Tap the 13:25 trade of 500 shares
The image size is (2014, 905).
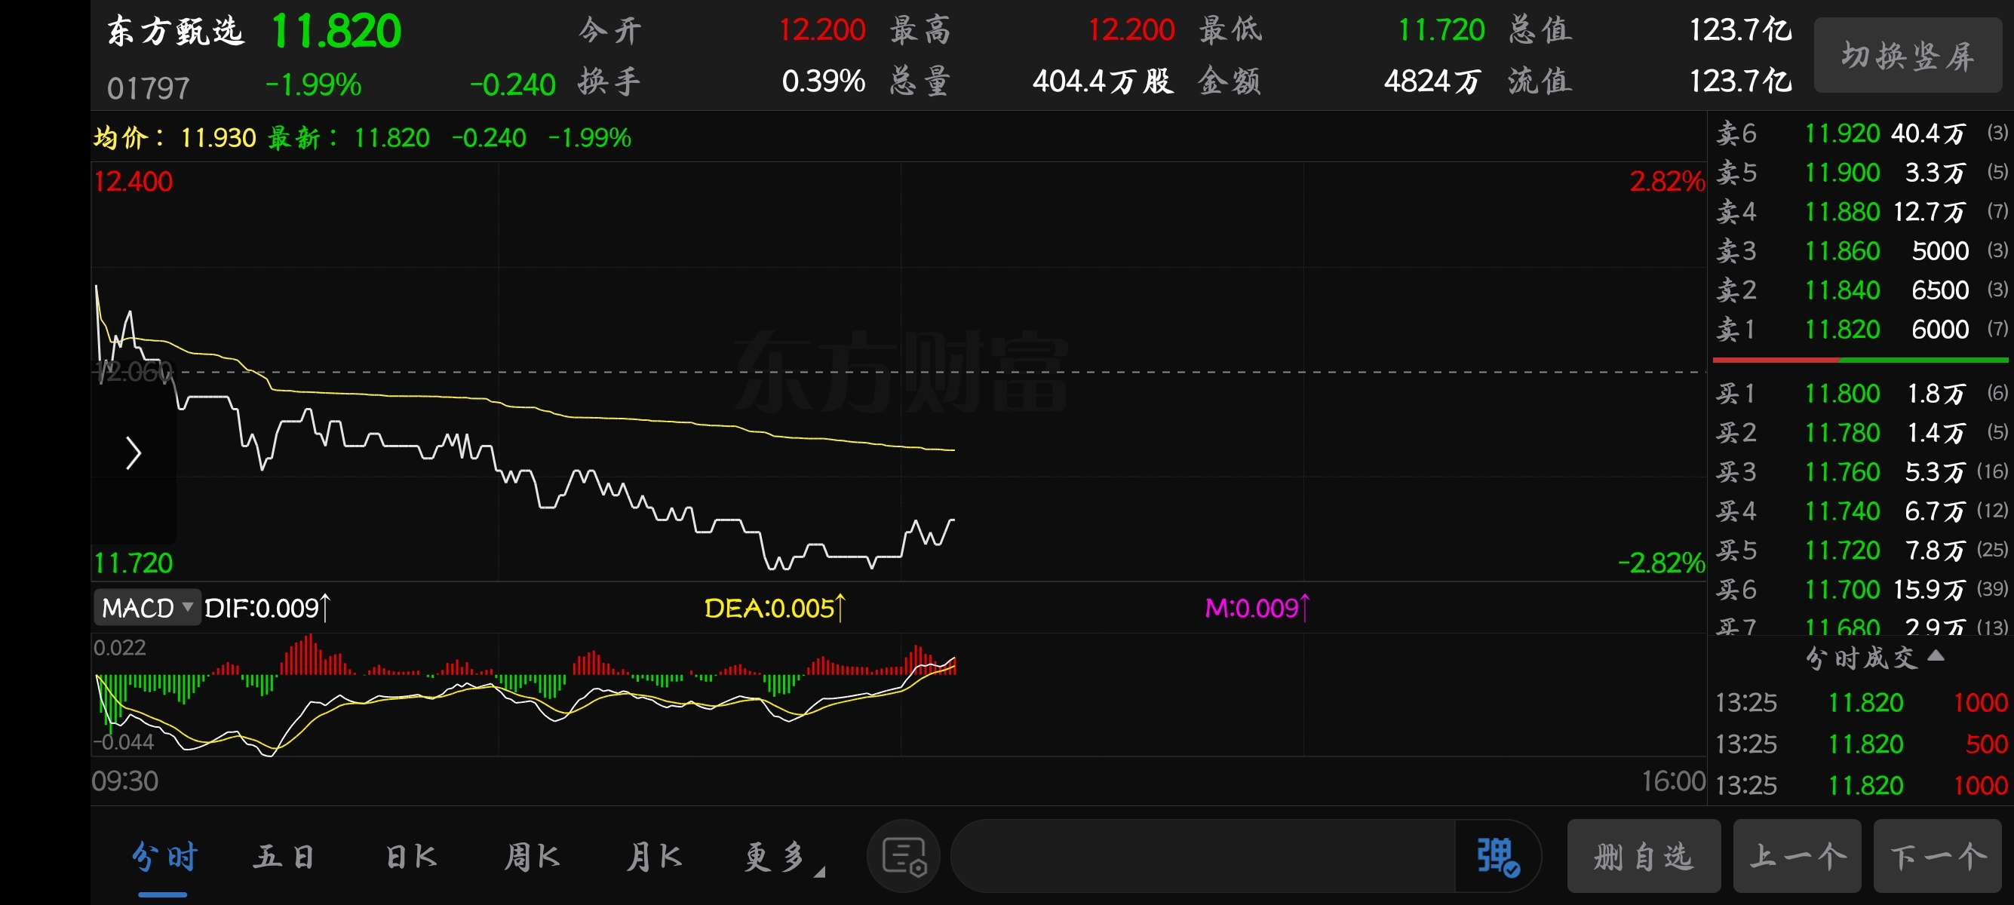tap(1861, 744)
